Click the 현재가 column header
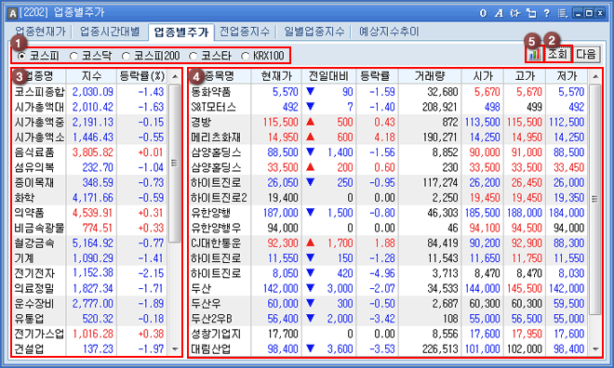Image resolution: width=614 pixels, height=368 pixels. click(276, 76)
